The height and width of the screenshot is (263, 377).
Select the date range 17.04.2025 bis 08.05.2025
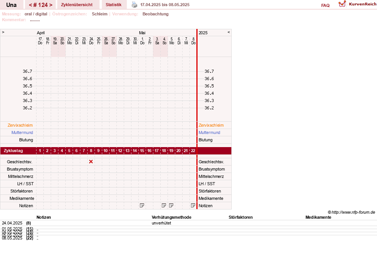click(x=165, y=5)
